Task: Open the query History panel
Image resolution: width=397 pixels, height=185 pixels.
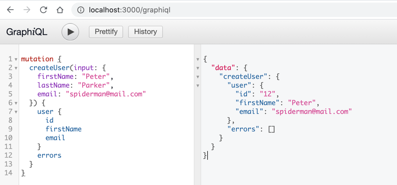Action: pos(145,32)
